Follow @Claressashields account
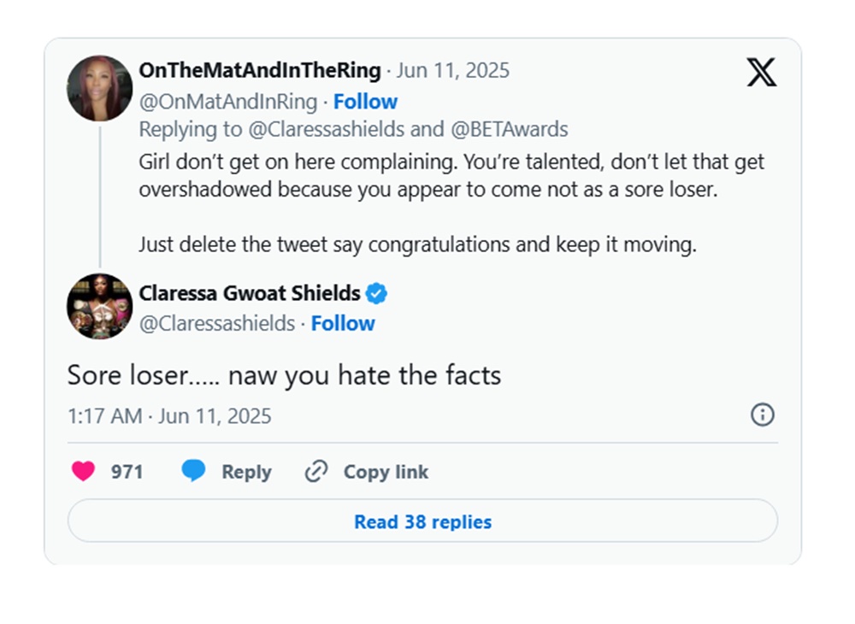The width and height of the screenshot is (855, 624). (x=343, y=324)
